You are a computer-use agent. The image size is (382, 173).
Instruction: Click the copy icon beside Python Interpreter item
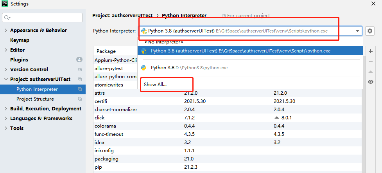[80, 89]
